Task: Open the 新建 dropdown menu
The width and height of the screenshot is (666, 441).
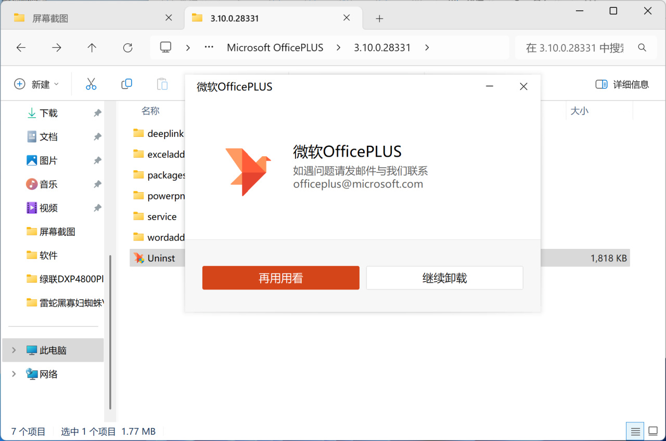Action: pyautogui.click(x=36, y=84)
